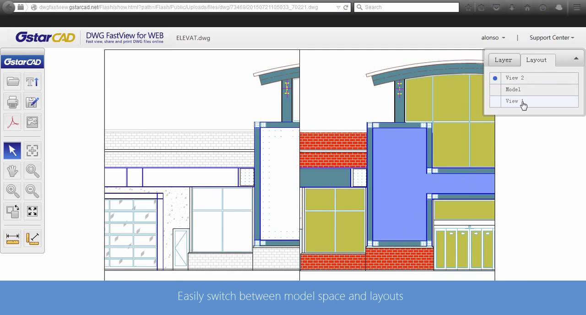Viewport: 586px width, 315px height.
Task: Click the fit-to-screen extents icon
Action: [32, 211]
